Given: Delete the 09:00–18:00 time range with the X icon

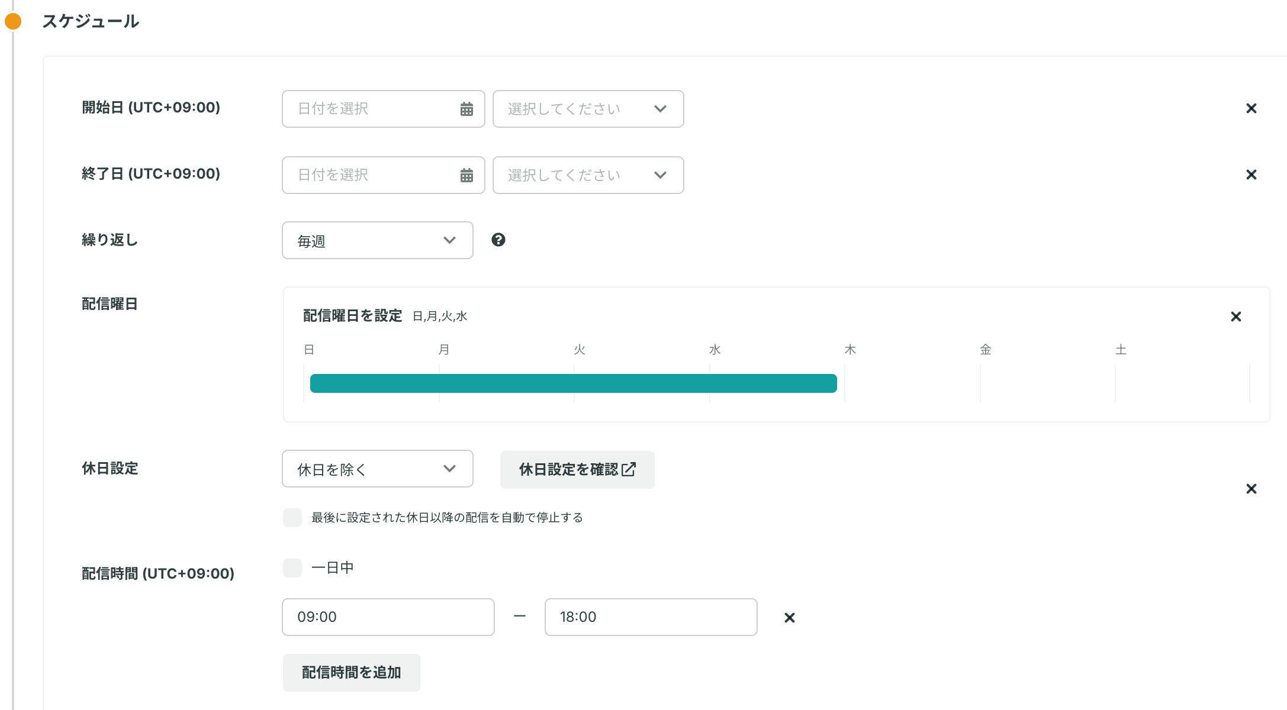Looking at the screenshot, I should [x=790, y=617].
